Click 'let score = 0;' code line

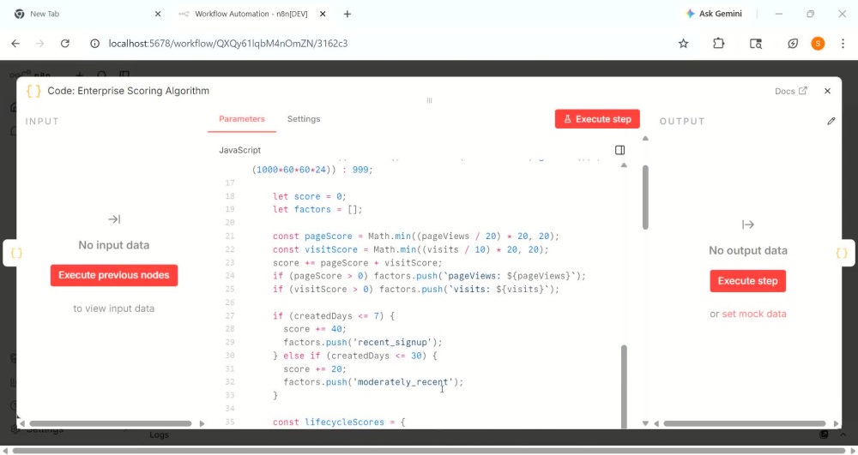tap(309, 196)
